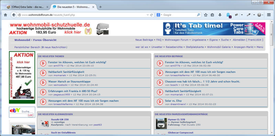This screenshot has height=136, width=275.
Task: Open user 'dreamlinerxl' profile link
Action: [178, 104]
